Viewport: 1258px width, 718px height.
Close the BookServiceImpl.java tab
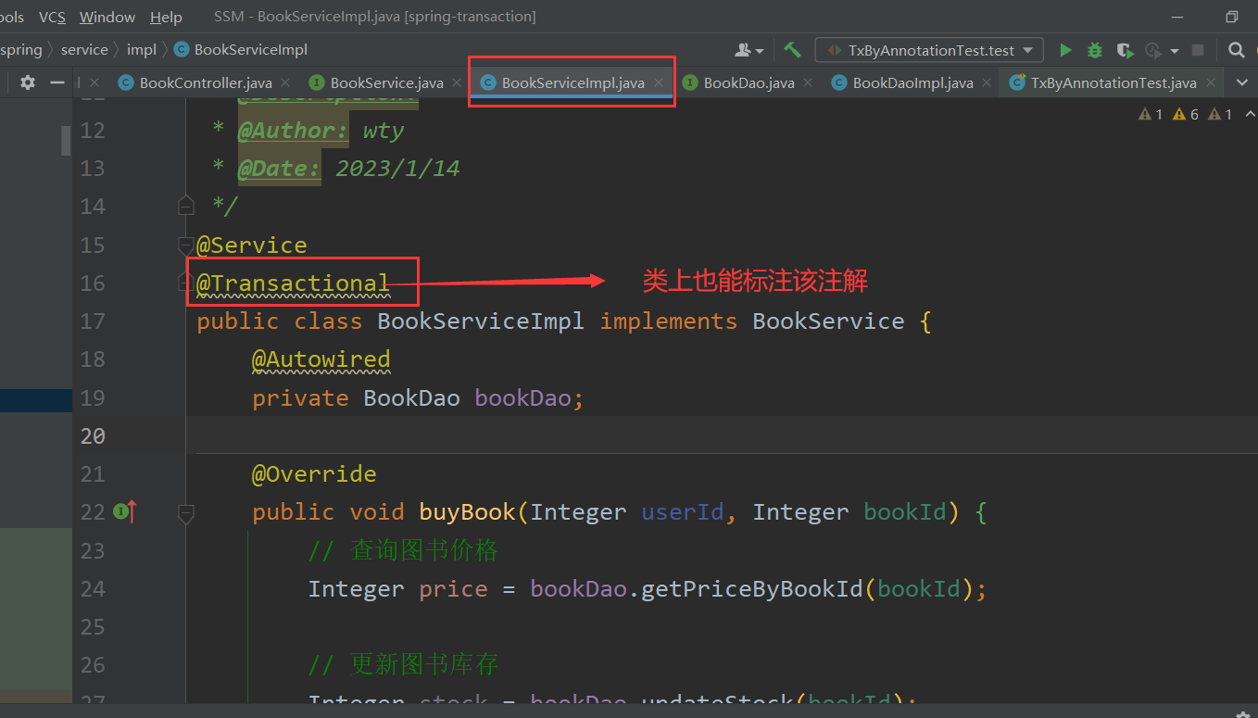(659, 82)
